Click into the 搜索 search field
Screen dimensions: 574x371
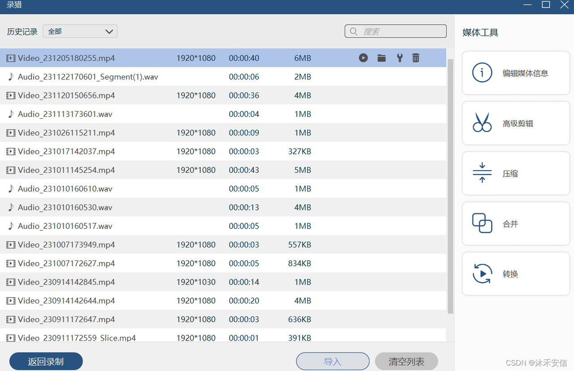pyautogui.click(x=396, y=31)
